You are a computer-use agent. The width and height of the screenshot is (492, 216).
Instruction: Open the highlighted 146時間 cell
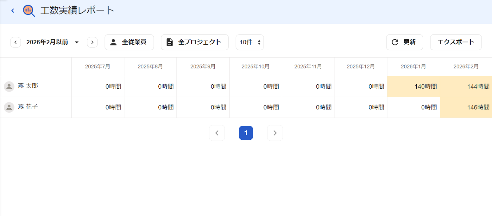click(466, 107)
